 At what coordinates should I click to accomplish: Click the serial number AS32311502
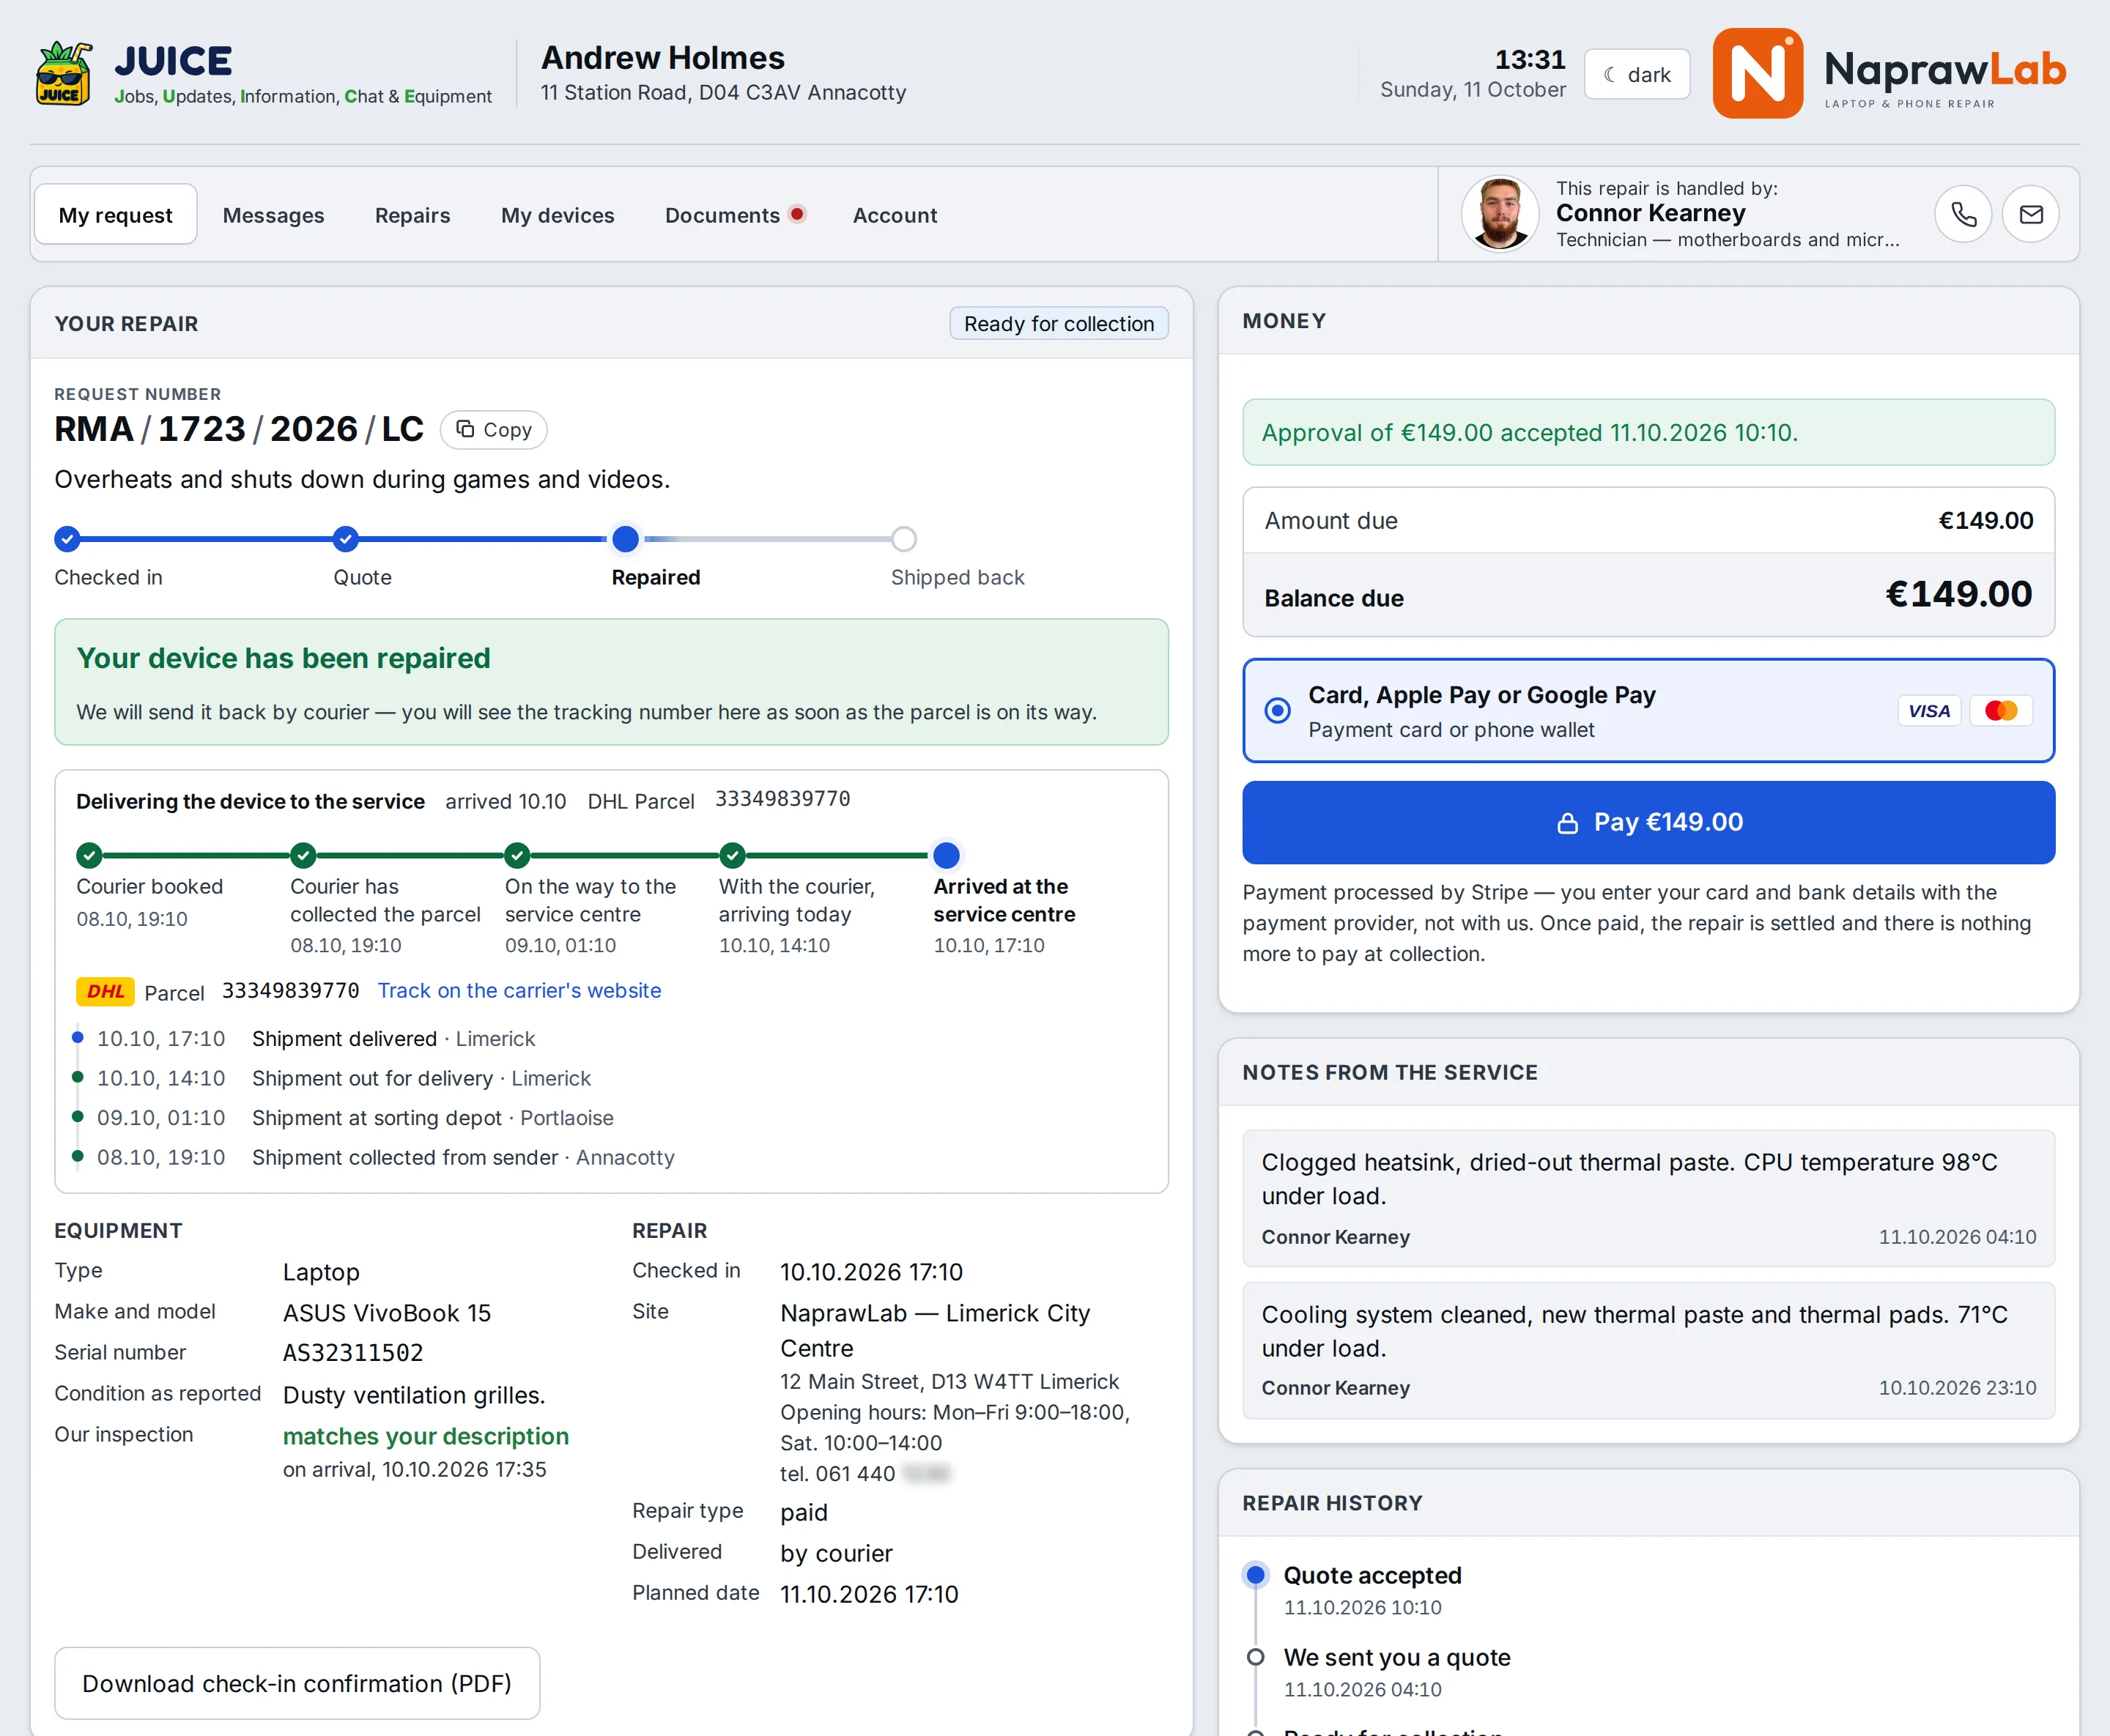click(353, 1353)
